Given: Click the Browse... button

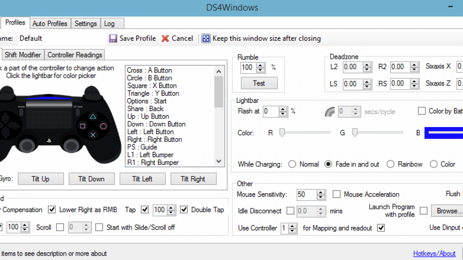Looking at the screenshot, I should 447,211.
